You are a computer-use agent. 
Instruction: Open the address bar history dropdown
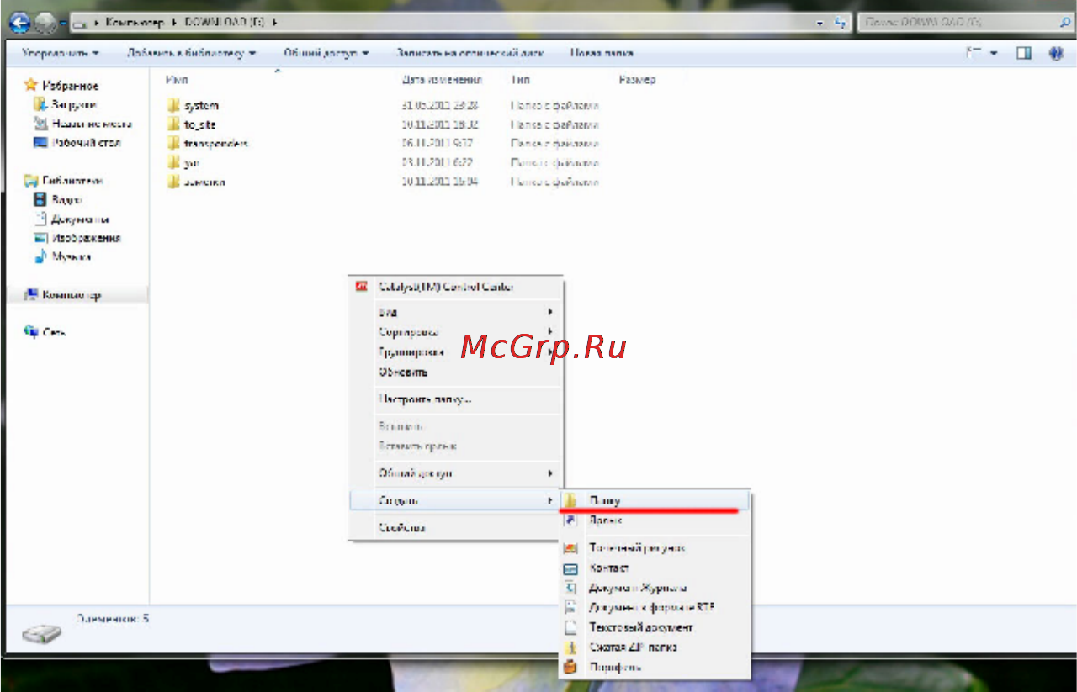[x=820, y=24]
